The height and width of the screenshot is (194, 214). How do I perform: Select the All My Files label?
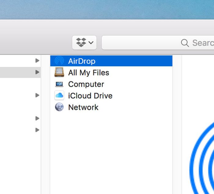pyautogui.click(x=89, y=73)
